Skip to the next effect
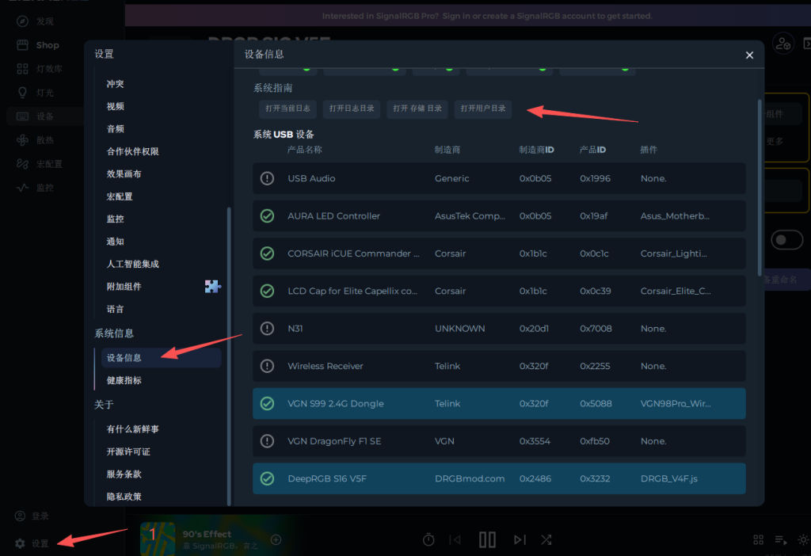This screenshot has height=556, width=811. pos(520,539)
